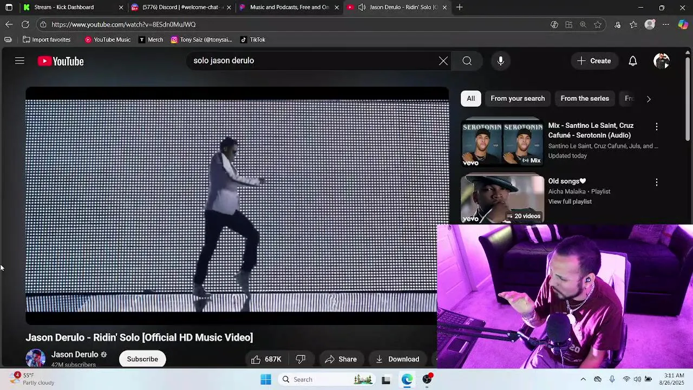The image size is (693, 390).
Task: Close the Discord tab
Action: tap(228, 7)
